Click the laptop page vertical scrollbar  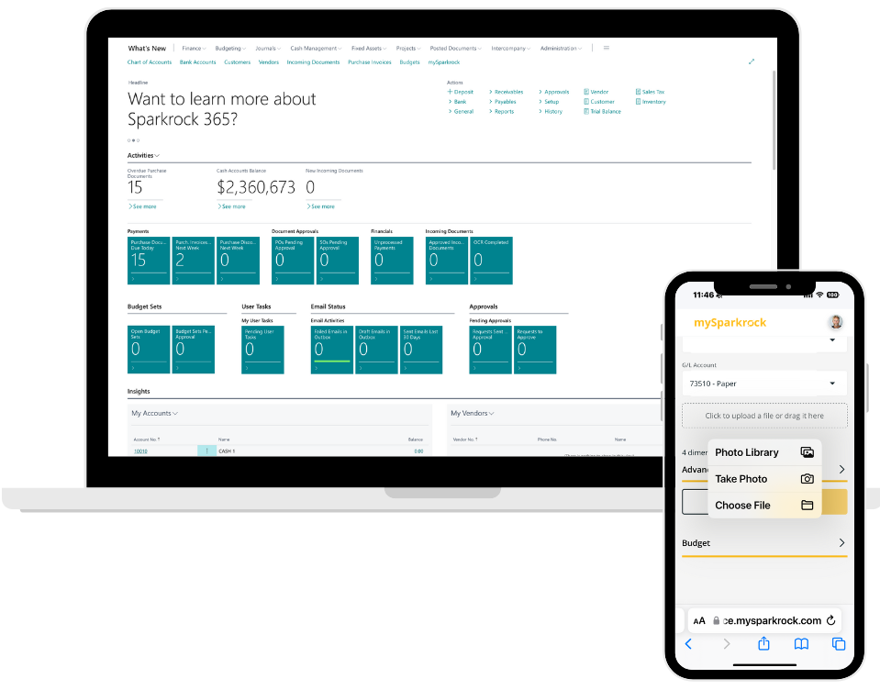click(x=774, y=120)
